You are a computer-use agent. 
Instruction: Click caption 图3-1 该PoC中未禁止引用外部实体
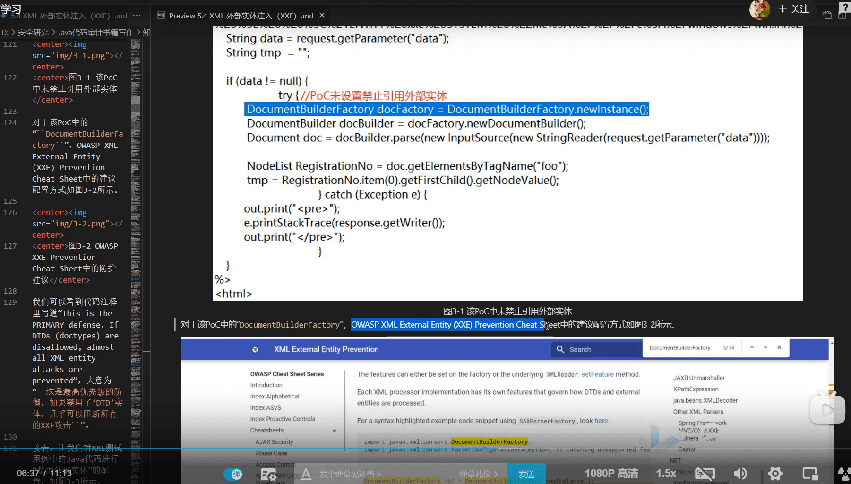tap(507, 311)
